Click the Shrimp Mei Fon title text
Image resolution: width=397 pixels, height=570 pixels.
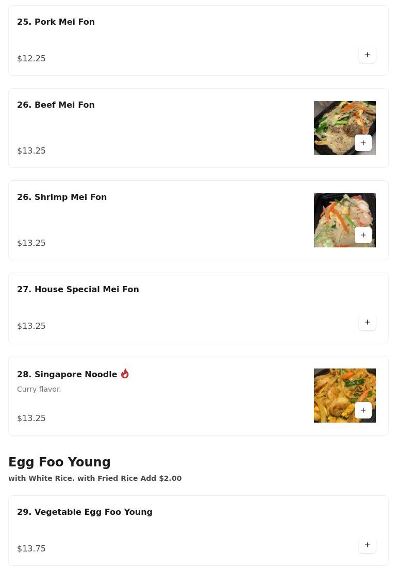62,197
